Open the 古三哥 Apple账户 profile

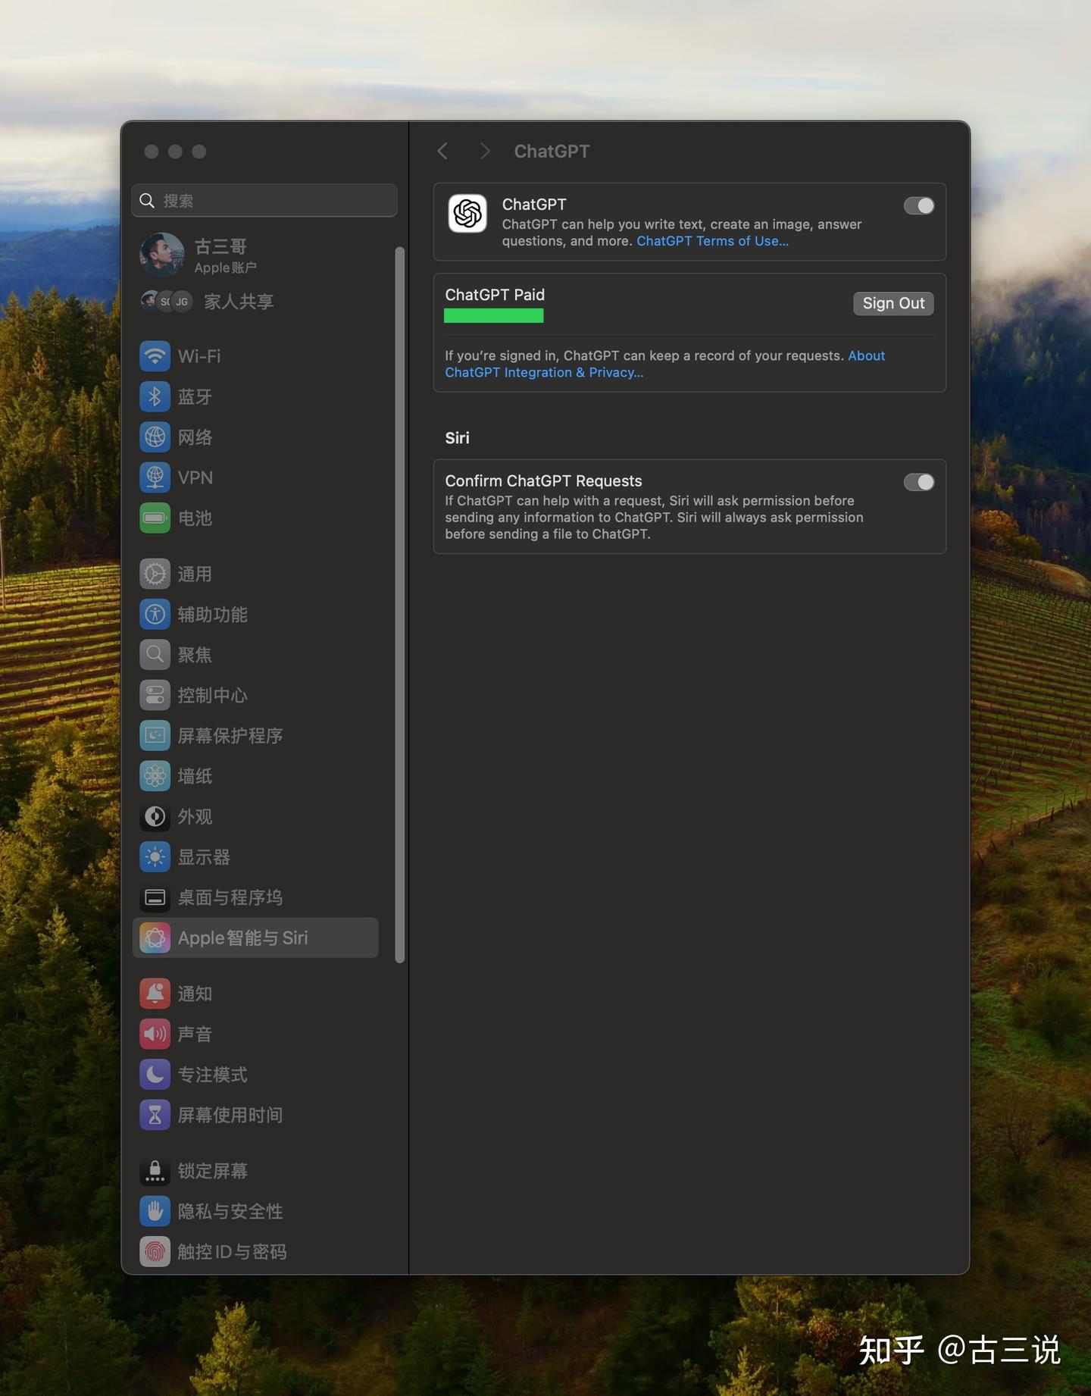click(x=199, y=255)
